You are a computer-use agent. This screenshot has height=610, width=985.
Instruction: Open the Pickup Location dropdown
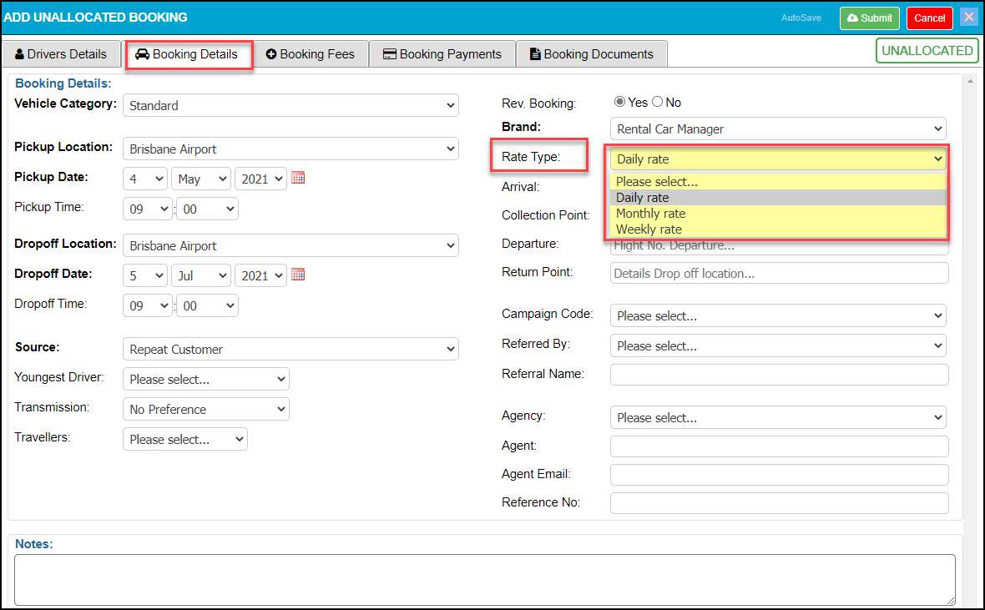tap(290, 149)
